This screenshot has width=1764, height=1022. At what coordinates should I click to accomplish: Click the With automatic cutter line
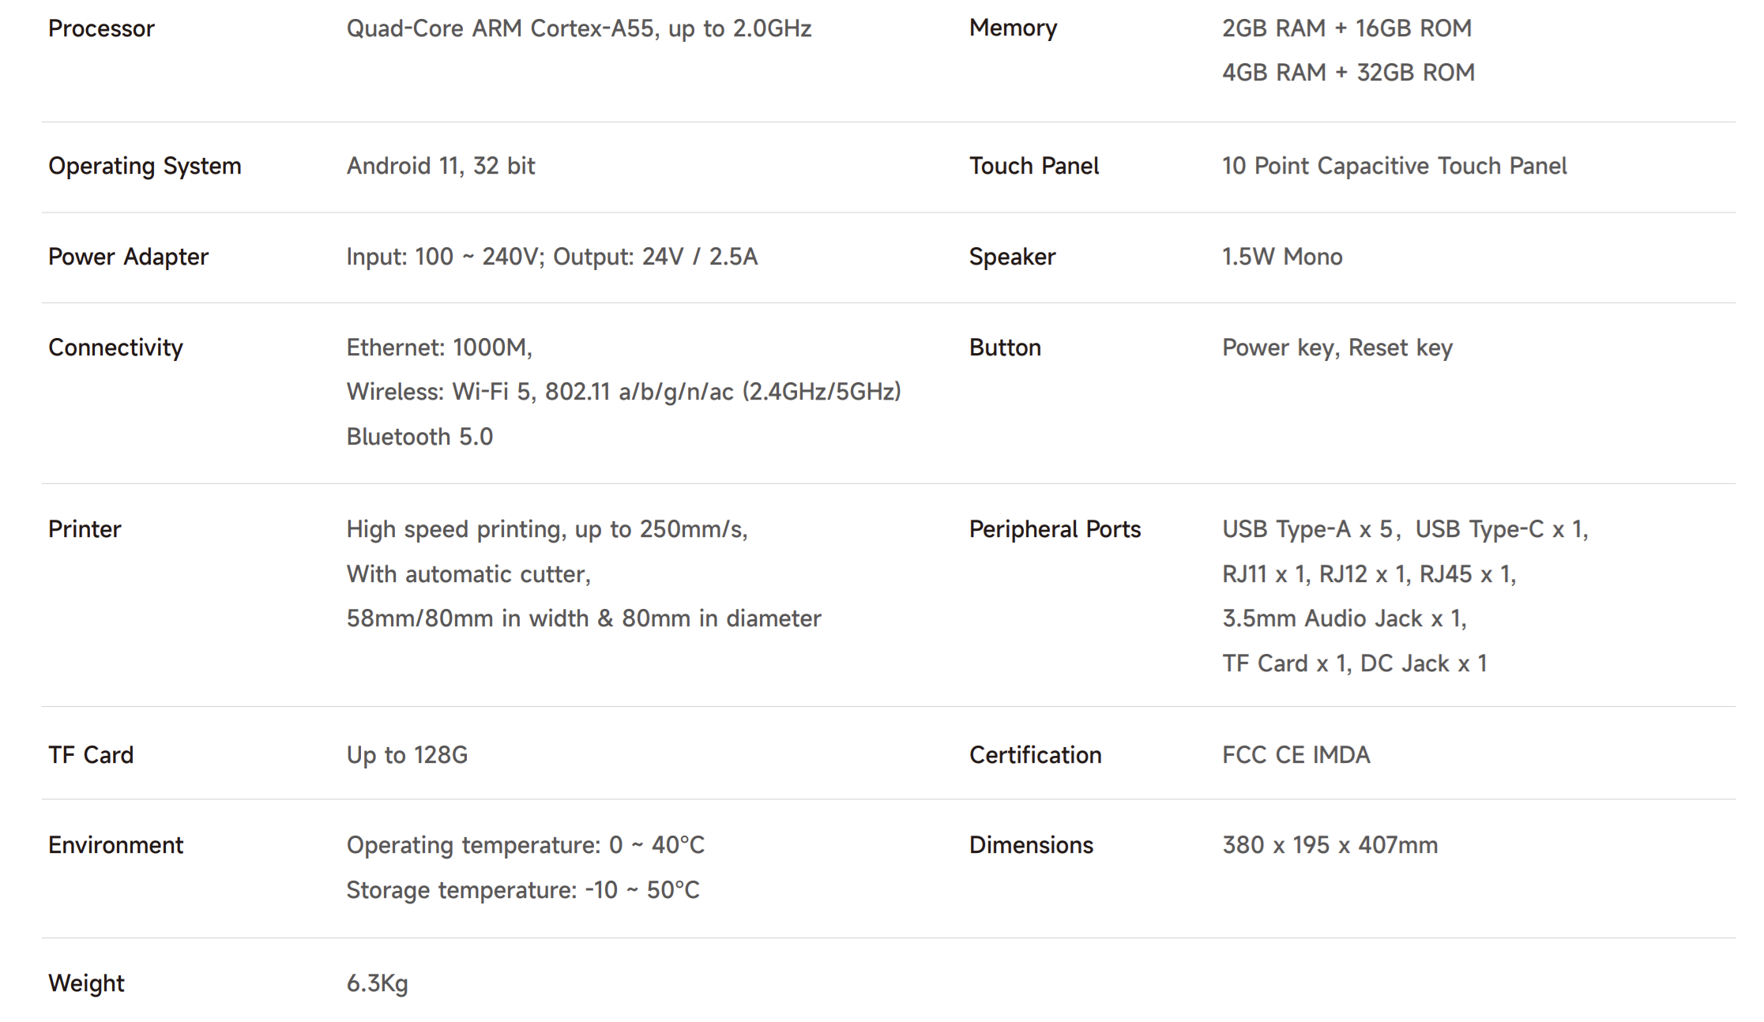[468, 574]
